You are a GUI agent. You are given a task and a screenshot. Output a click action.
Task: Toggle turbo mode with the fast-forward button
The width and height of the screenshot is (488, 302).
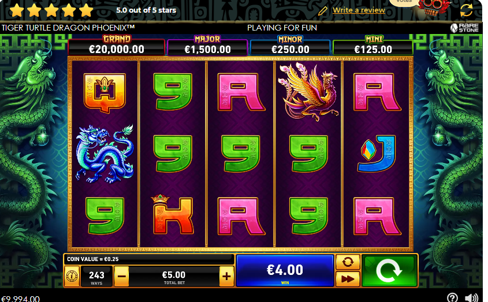coord(348,279)
